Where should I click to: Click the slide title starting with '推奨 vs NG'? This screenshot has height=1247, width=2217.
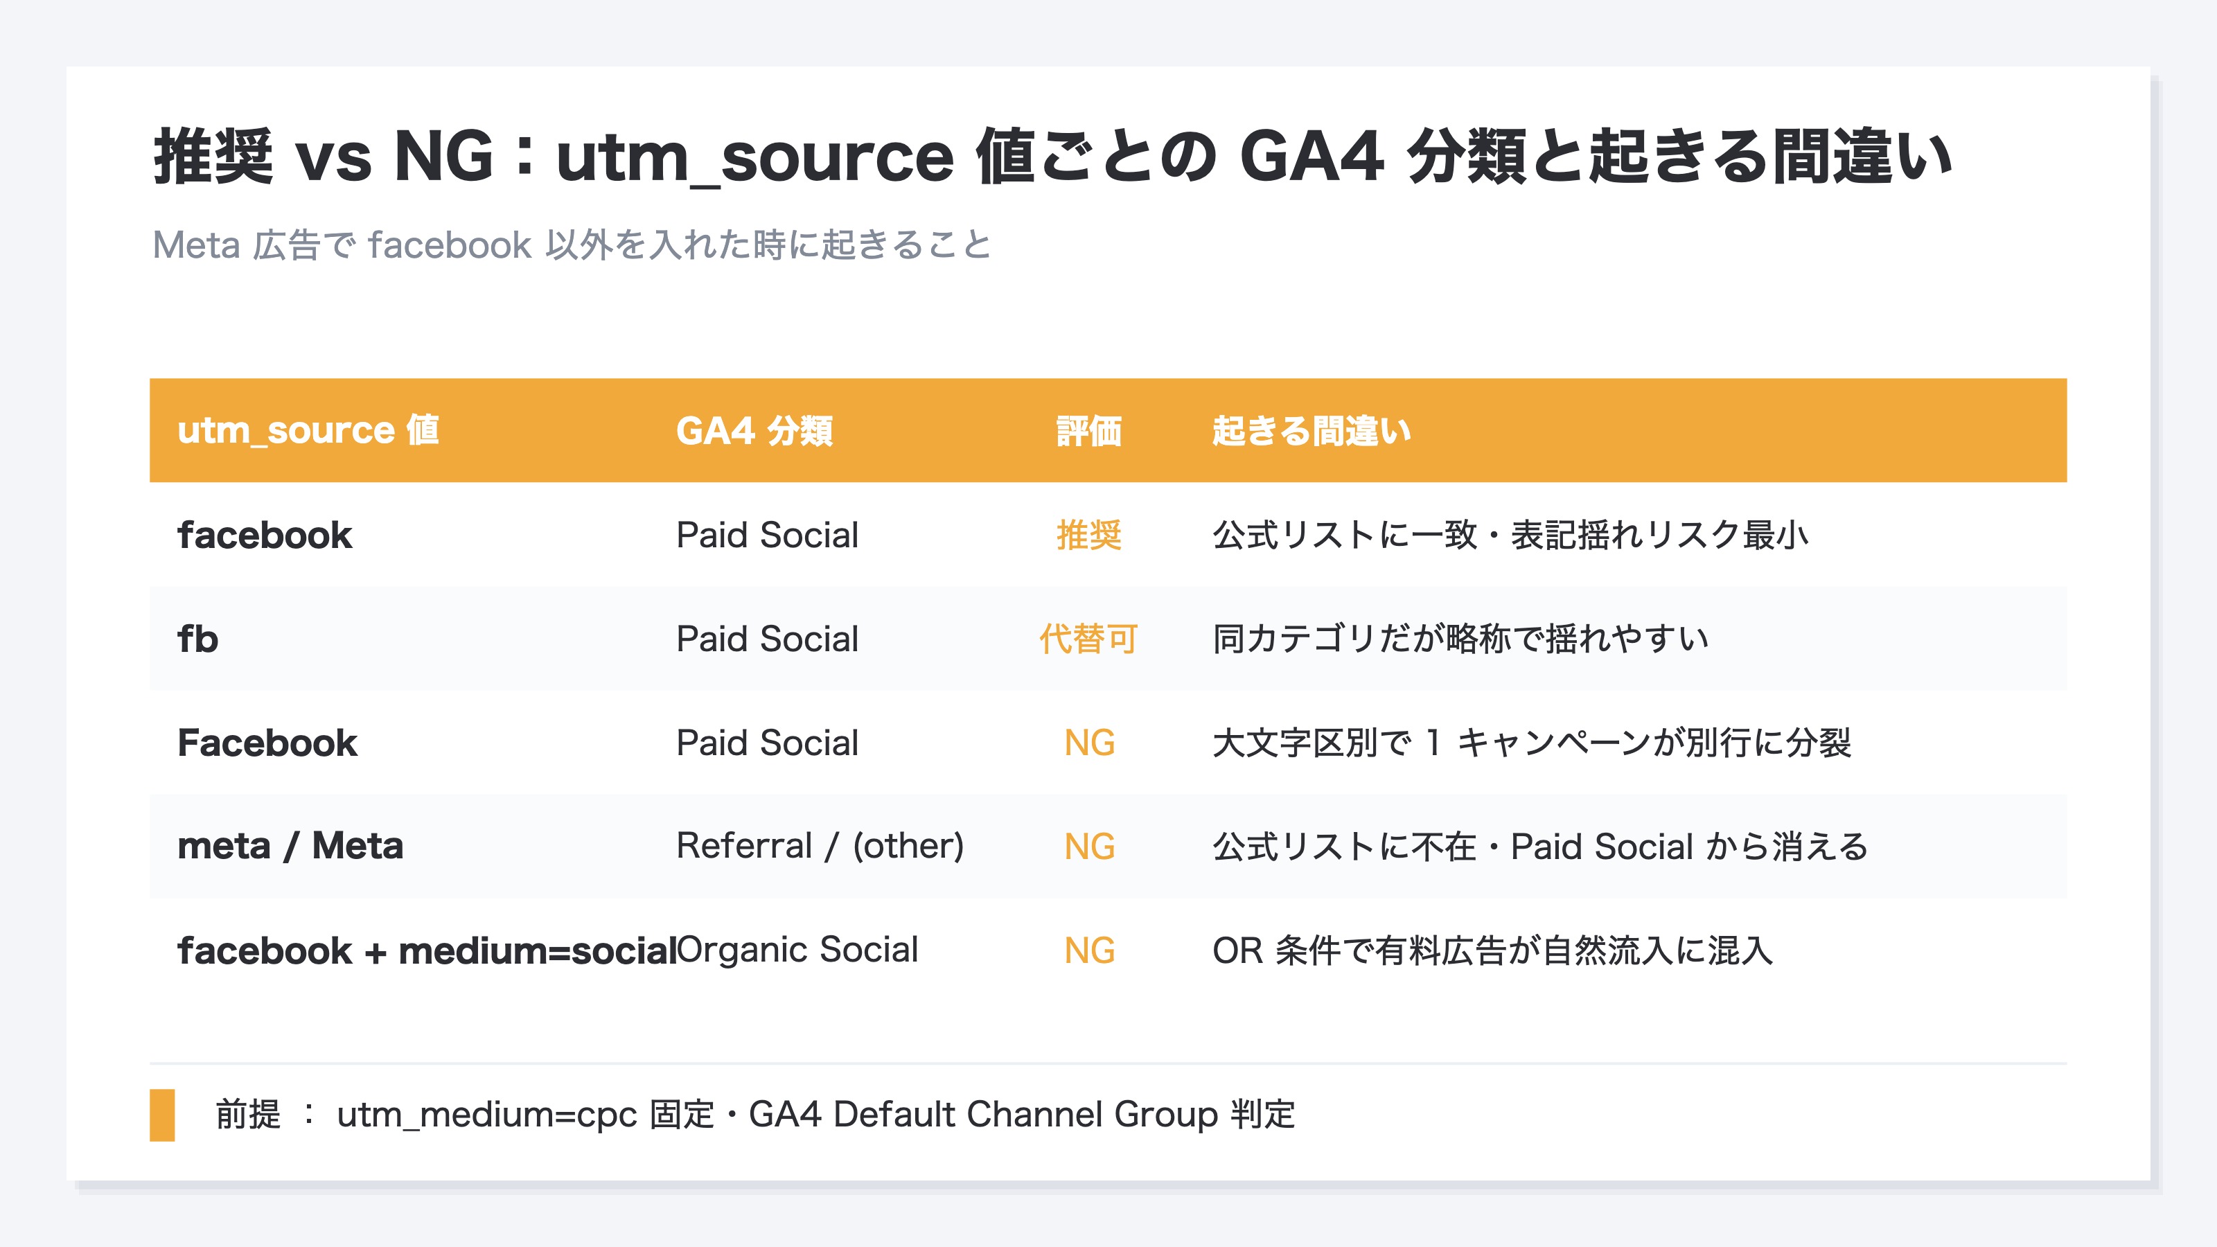pyautogui.click(x=1052, y=156)
